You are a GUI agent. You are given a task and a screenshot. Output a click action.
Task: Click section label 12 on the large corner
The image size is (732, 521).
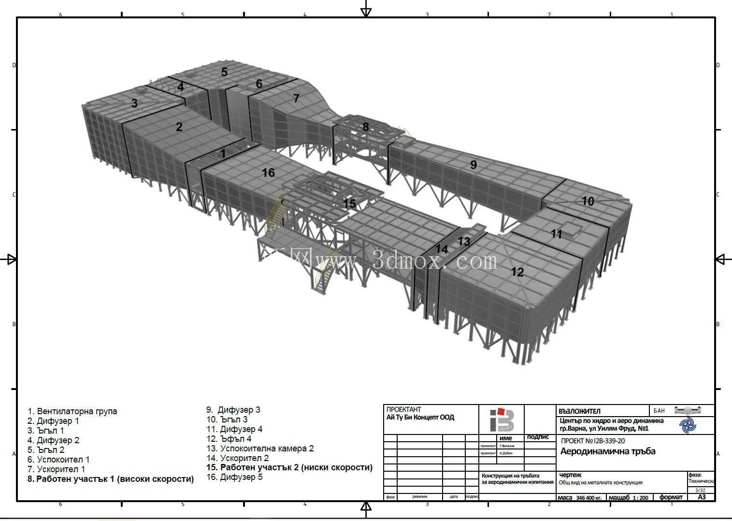pyautogui.click(x=517, y=272)
